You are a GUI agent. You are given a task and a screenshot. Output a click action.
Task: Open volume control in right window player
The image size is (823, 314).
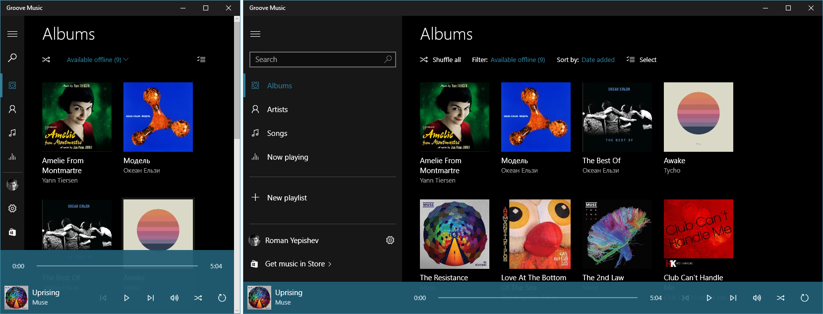click(757, 298)
